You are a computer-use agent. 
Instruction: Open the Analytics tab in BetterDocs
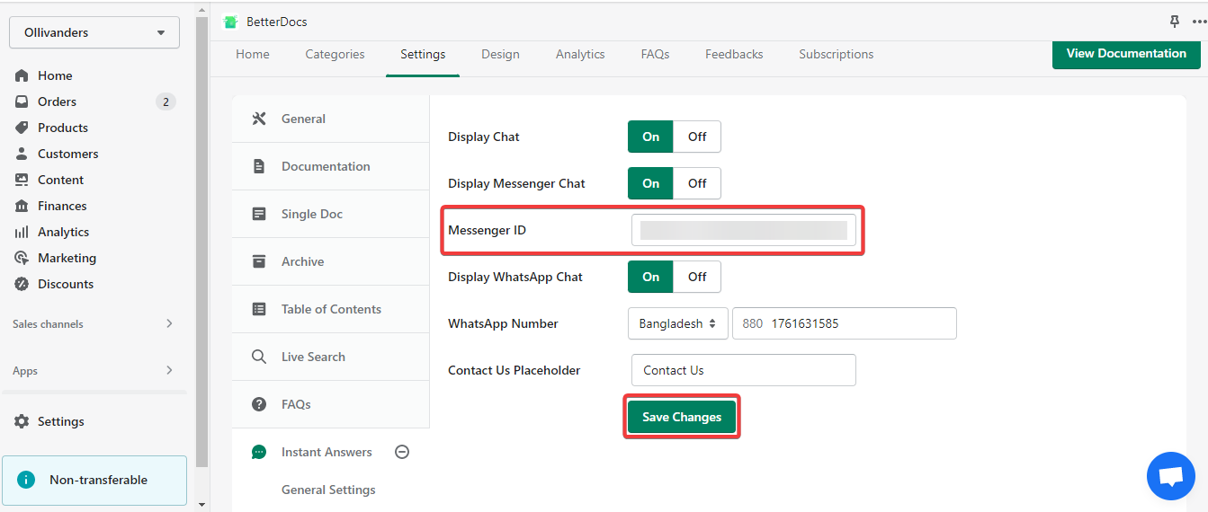point(580,54)
